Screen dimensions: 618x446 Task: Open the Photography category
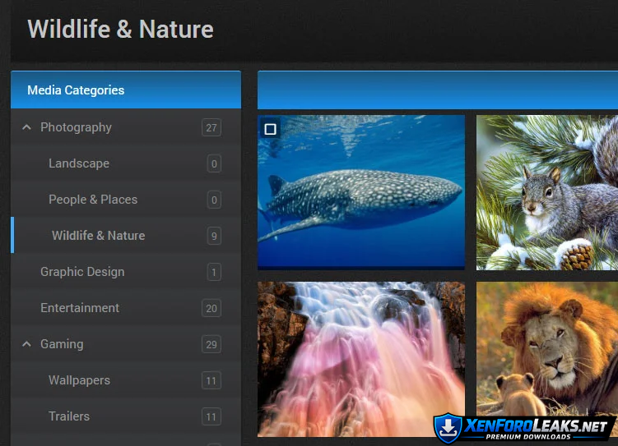[x=76, y=127]
